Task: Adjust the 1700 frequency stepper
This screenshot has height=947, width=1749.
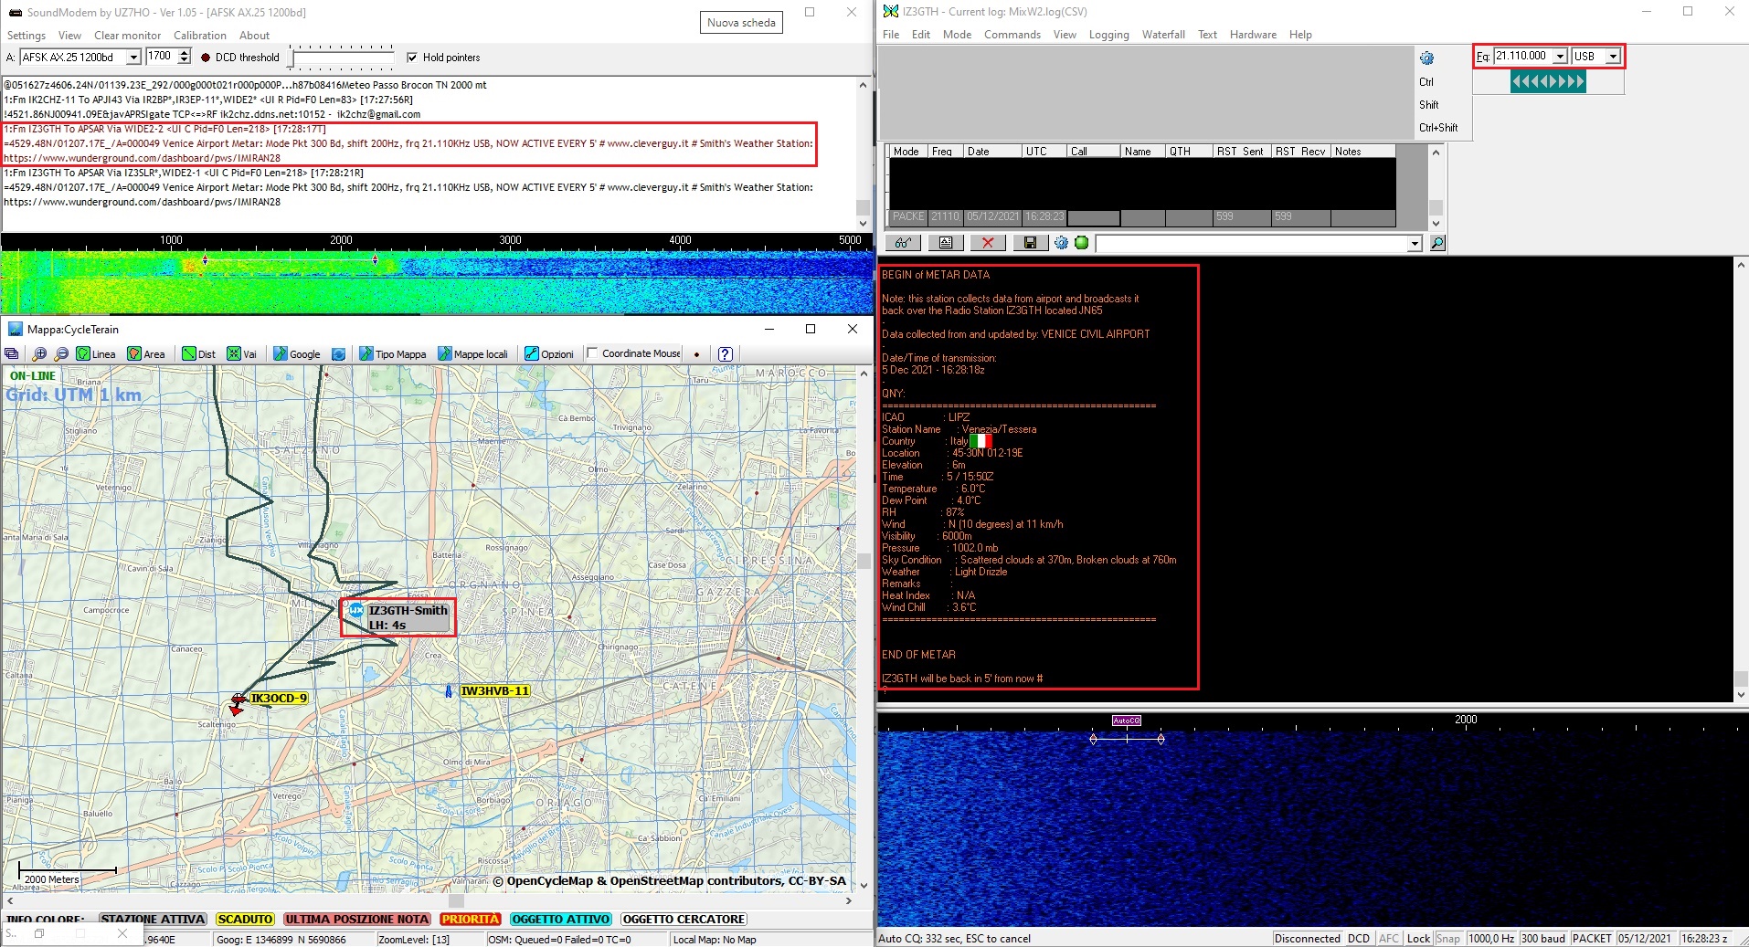Action: (x=185, y=57)
